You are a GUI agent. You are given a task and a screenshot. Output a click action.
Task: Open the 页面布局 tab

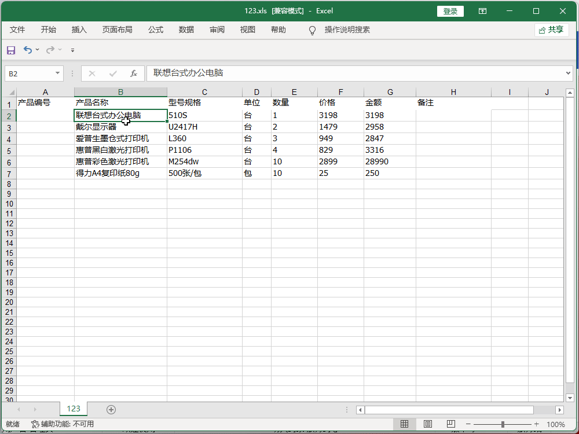[x=118, y=30]
